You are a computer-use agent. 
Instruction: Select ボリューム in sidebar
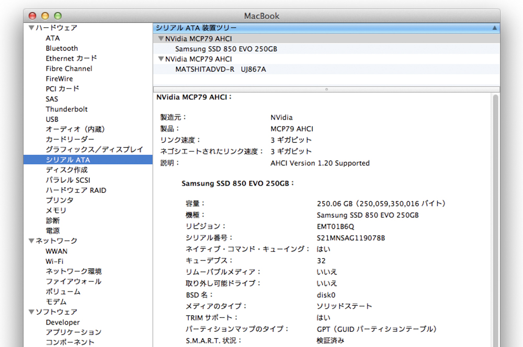pyautogui.click(x=63, y=292)
